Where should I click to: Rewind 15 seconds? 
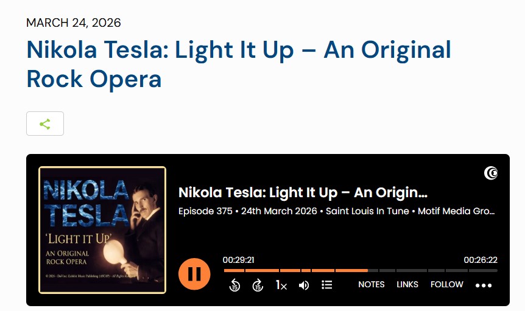click(235, 285)
